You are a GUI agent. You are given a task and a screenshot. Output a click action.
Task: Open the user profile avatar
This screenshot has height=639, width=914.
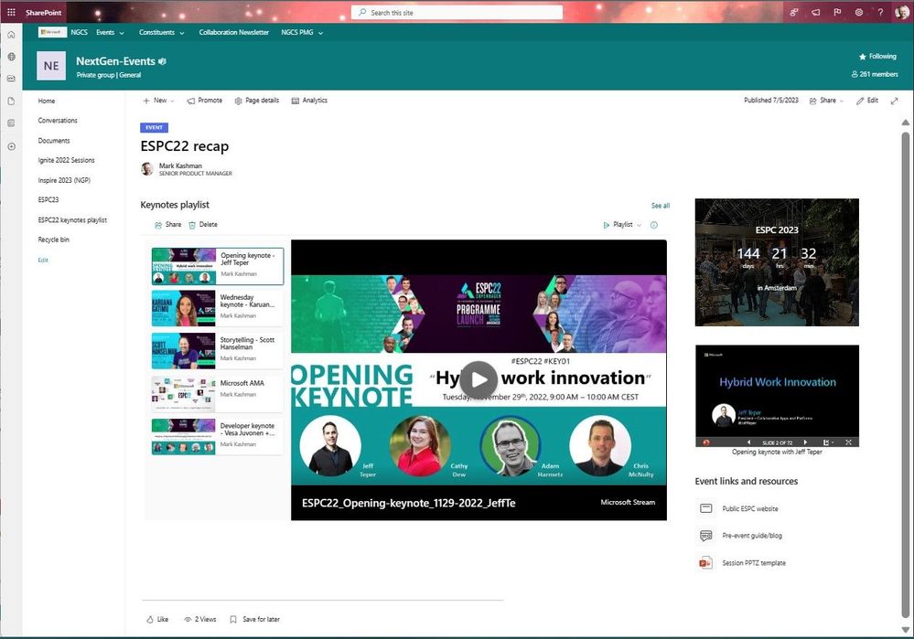click(902, 12)
